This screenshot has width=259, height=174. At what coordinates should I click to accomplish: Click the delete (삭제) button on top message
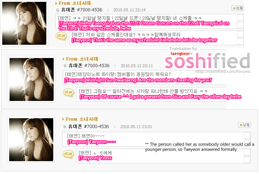[238, 8]
